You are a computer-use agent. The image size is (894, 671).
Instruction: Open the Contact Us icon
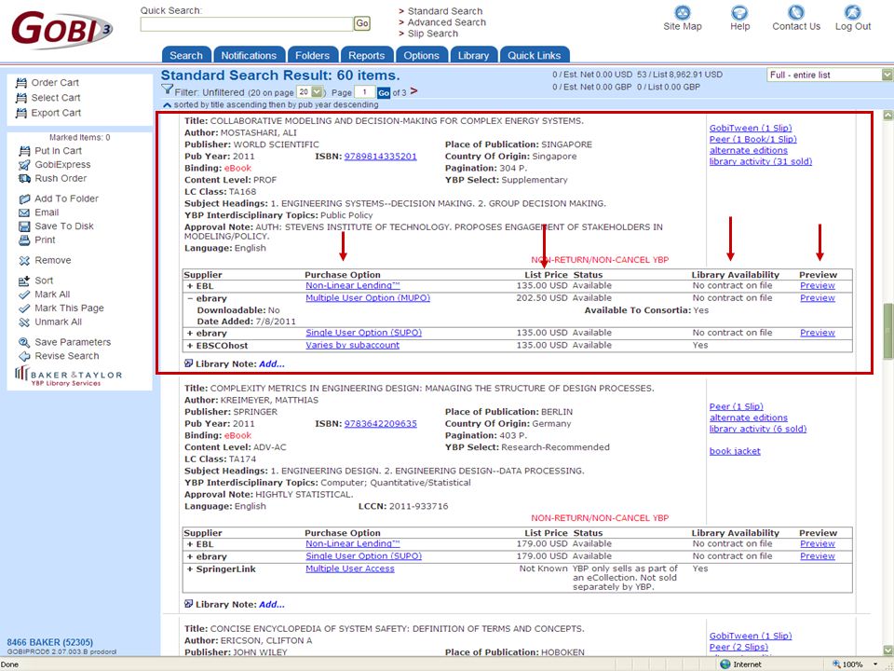tap(796, 12)
